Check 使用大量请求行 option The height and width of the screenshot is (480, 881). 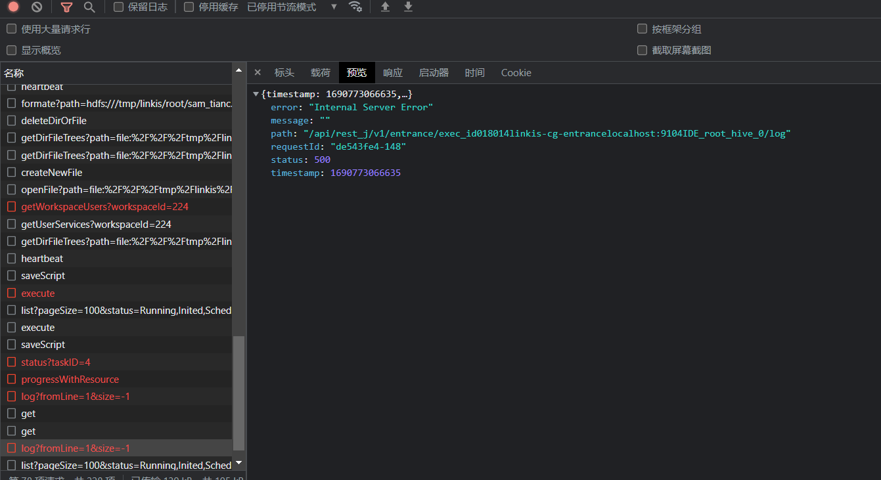(x=11, y=29)
